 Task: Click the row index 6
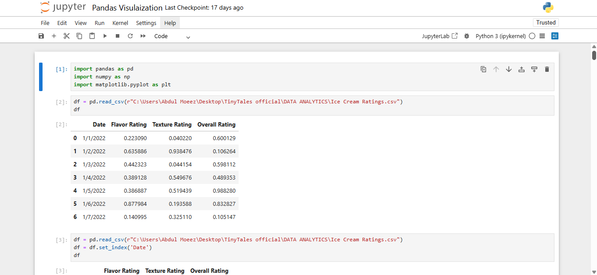point(75,217)
